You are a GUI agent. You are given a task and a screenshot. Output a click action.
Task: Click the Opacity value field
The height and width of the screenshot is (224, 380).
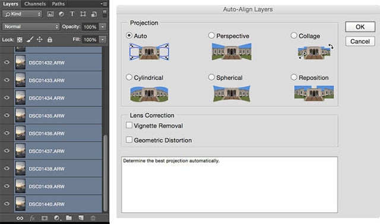pyautogui.click(x=90, y=27)
